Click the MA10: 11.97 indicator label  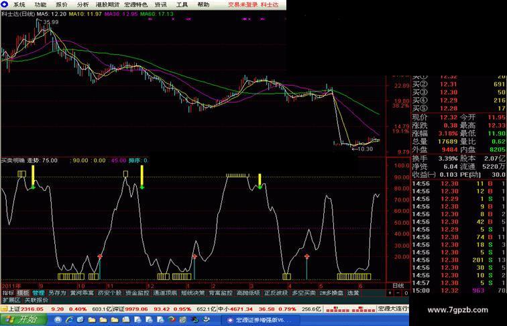click(x=85, y=14)
